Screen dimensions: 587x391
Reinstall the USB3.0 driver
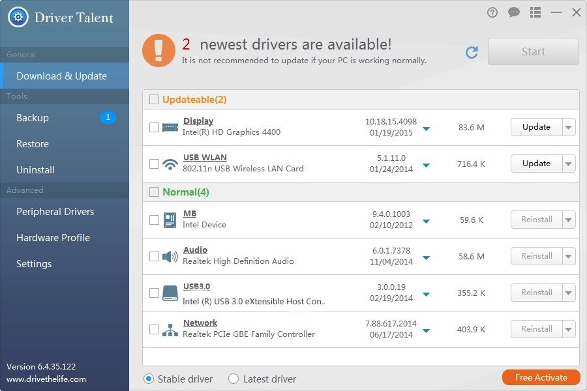tap(537, 293)
